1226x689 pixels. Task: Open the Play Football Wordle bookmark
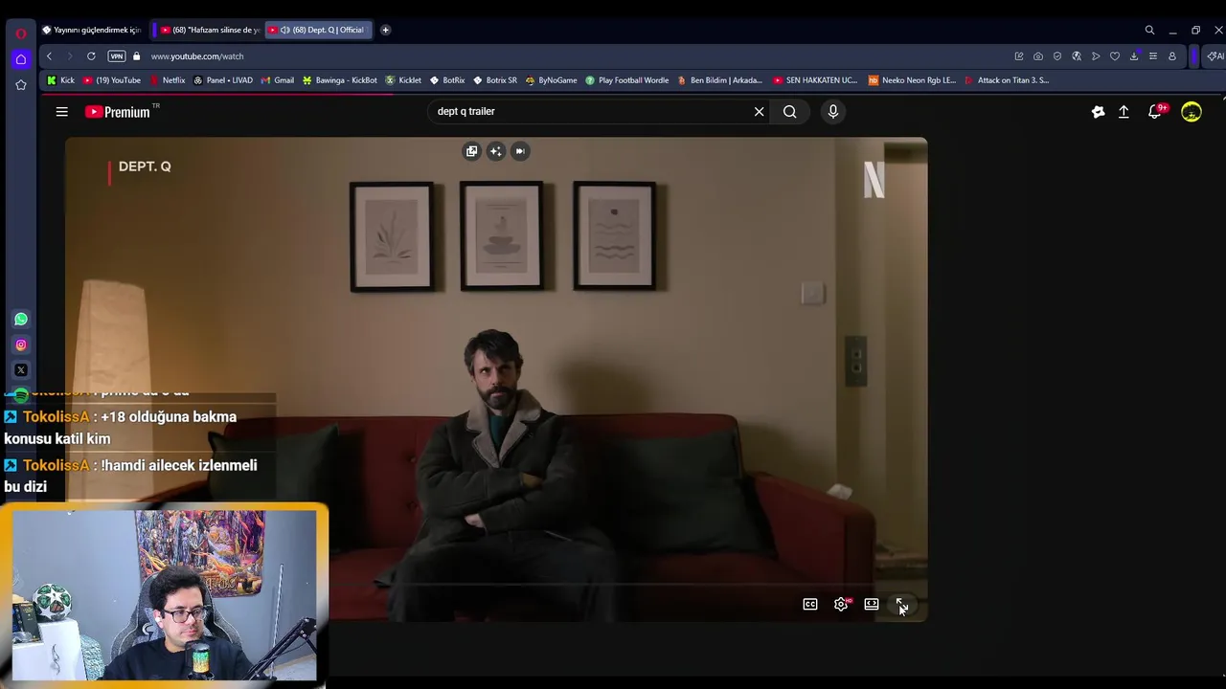click(627, 80)
